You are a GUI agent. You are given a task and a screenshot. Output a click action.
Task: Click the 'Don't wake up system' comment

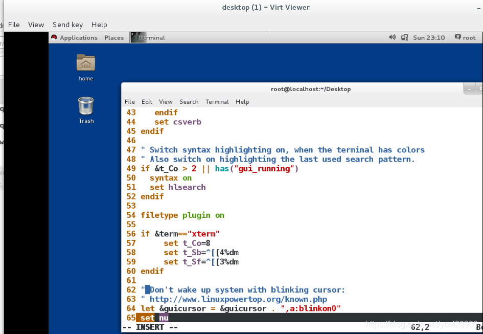coord(243,290)
